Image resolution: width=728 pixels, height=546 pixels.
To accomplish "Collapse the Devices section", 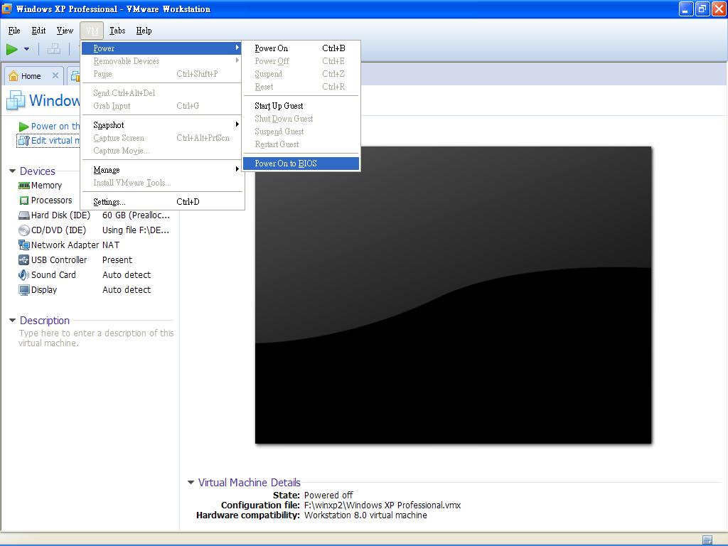I will pos(13,171).
